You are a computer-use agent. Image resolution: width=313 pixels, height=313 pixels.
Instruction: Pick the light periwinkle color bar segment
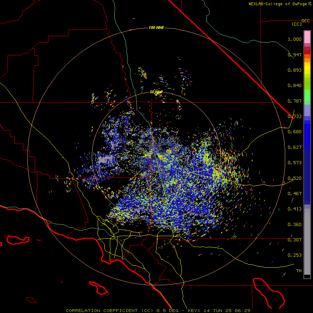point(307,110)
